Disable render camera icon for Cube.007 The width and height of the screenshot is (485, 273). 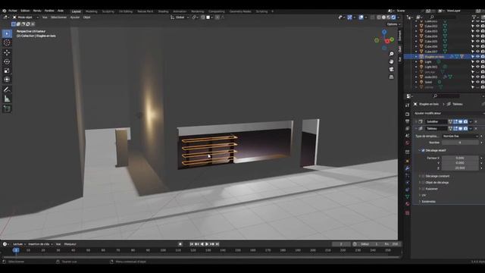pyautogui.click(x=483, y=52)
